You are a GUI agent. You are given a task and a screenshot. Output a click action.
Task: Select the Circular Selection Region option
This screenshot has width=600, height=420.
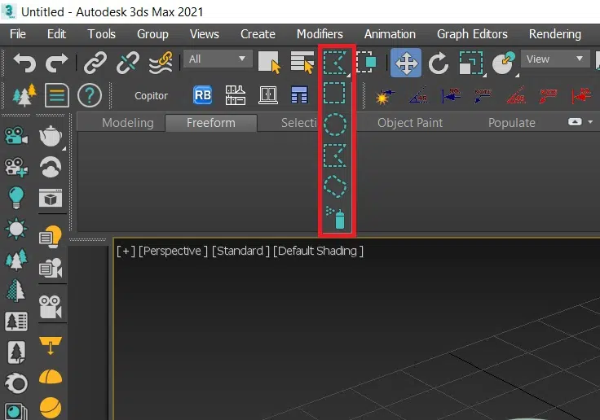(x=335, y=125)
